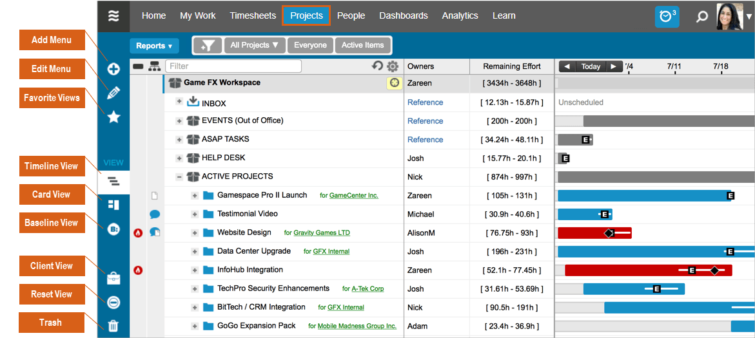Switch to Baseline View icon
755x338 pixels.
coord(113,229)
